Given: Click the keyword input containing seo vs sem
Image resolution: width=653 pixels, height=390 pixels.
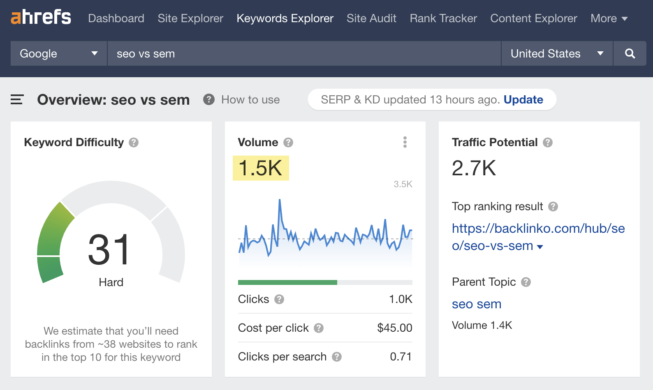Looking at the screenshot, I should pyautogui.click(x=303, y=53).
